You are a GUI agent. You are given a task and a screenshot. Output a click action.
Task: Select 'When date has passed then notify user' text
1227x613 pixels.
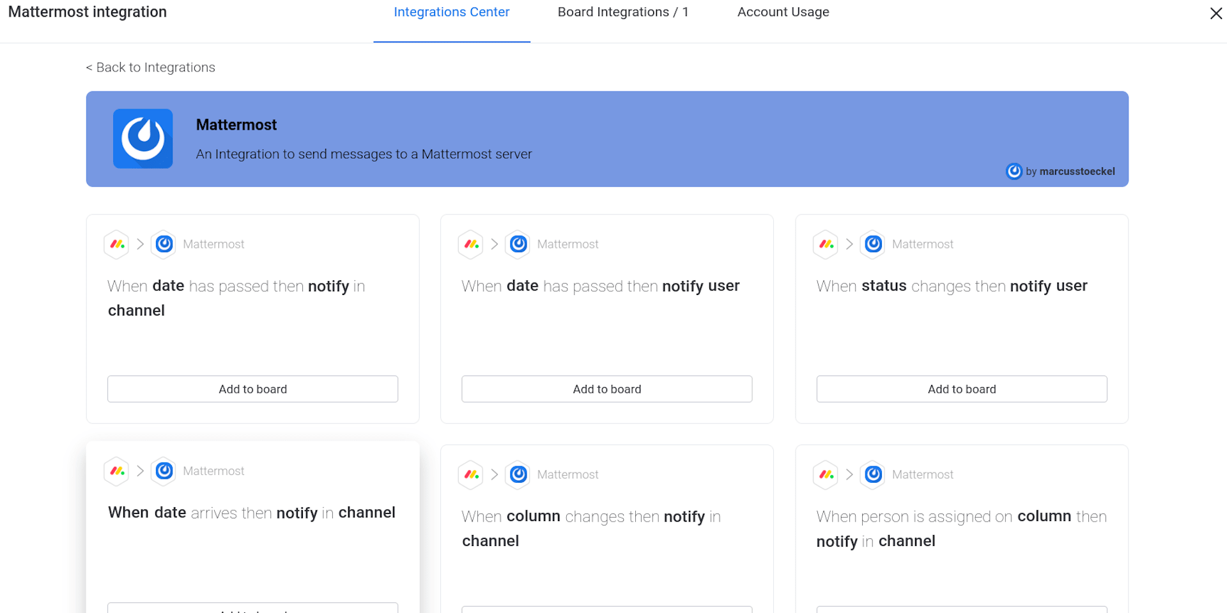(601, 286)
